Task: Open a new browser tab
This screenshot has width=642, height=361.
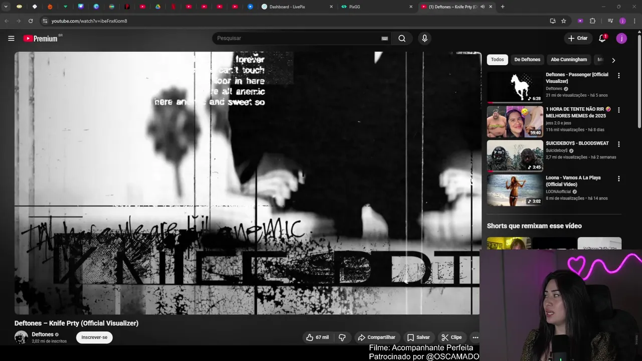Action: point(503,7)
